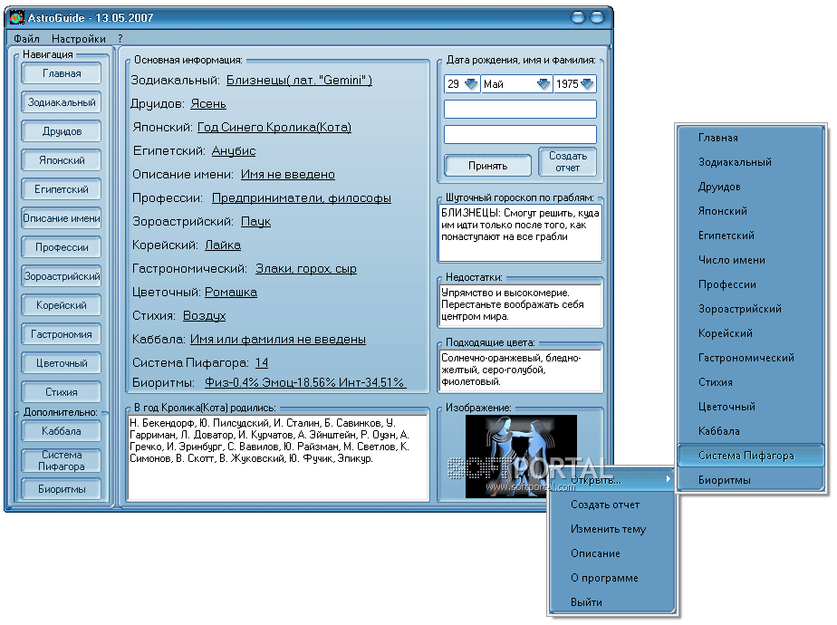Follow the Паук Zoroastrian link
This screenshot has width=837, height=625.
tap(255, 222)
